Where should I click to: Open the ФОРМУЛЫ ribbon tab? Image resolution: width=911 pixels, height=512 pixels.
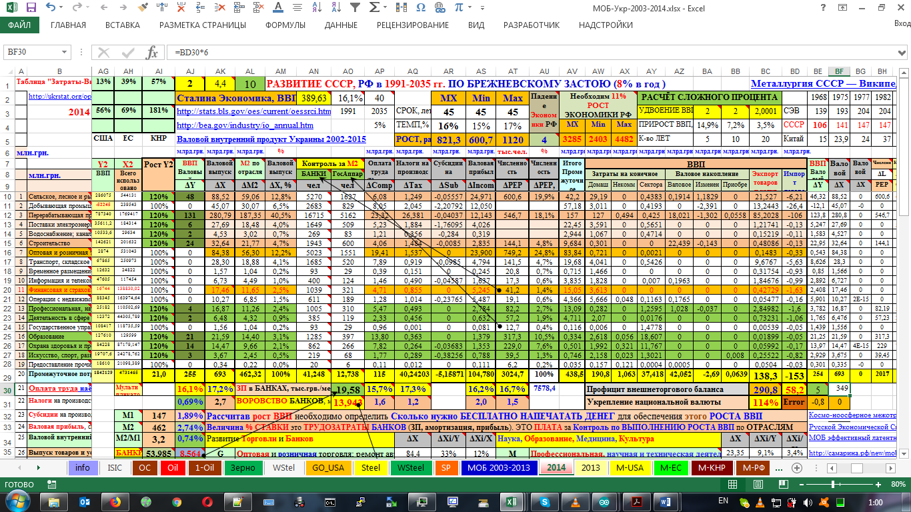tap(285, 25)
